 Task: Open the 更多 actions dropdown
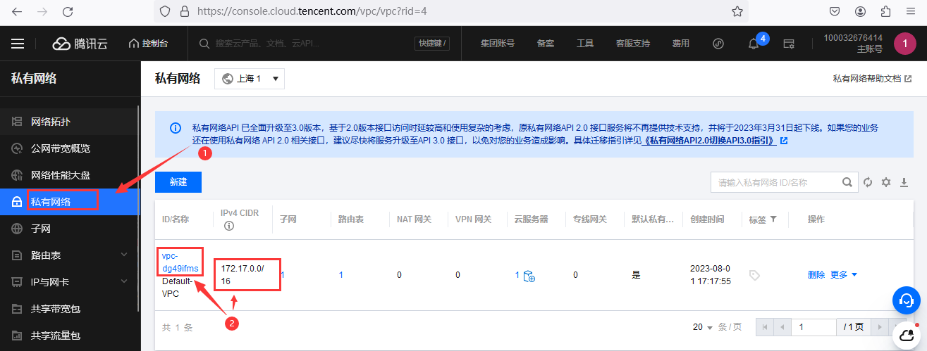pos(844,275)
